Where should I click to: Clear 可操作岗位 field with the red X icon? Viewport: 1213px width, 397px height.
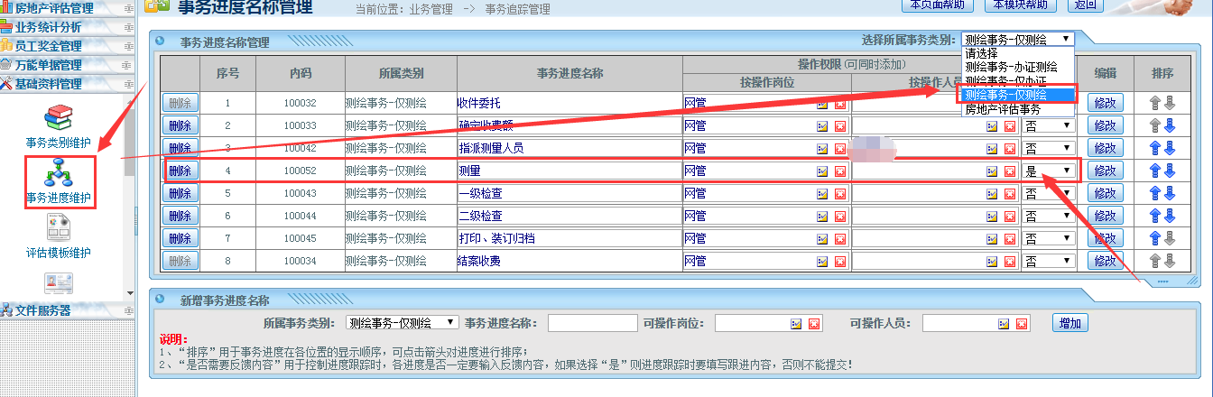tap(813, 324)
